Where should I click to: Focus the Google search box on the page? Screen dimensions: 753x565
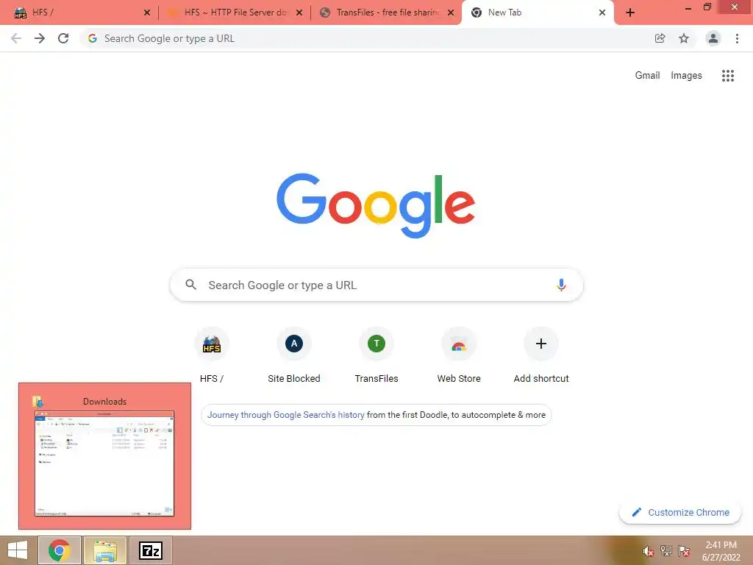[376, 285]
